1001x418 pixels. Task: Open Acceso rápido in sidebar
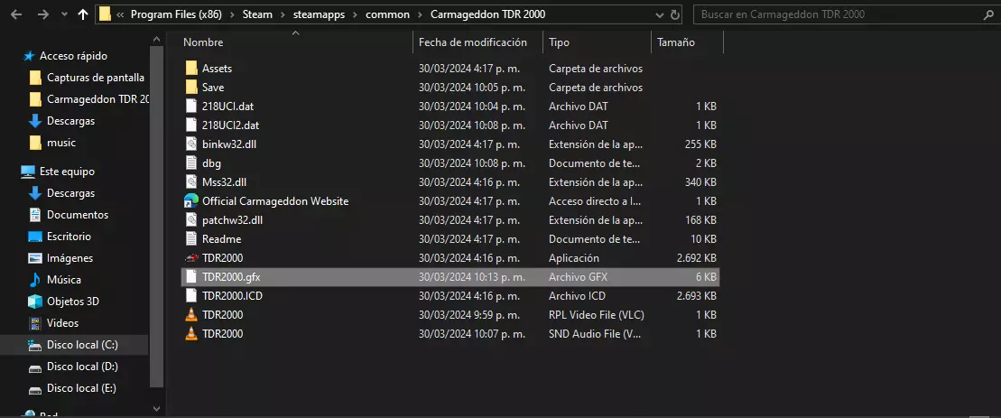[73, 56]
